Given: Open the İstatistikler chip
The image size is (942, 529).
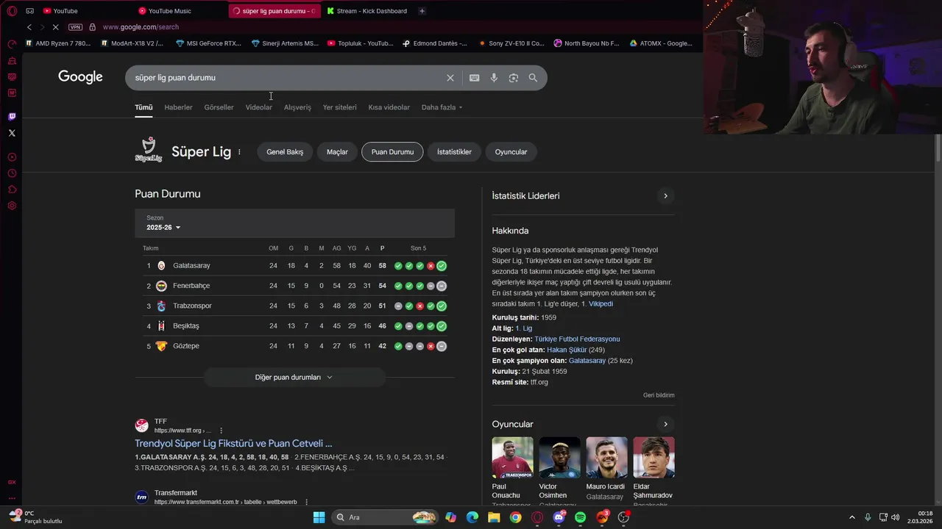Looking at the screenshot, I should (x=454, y=152).
